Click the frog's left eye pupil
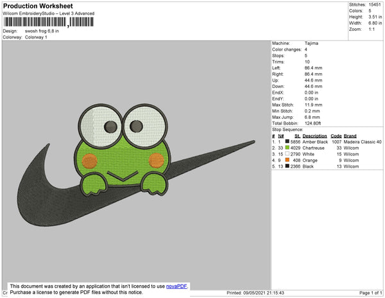The image size is (385, 298). [111, 127]
